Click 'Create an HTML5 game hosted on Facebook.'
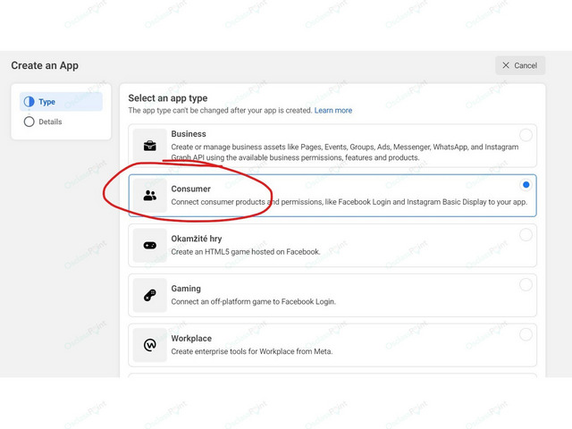Image resolution: width=572 pixels, height=429 pixels. point(246,252)
